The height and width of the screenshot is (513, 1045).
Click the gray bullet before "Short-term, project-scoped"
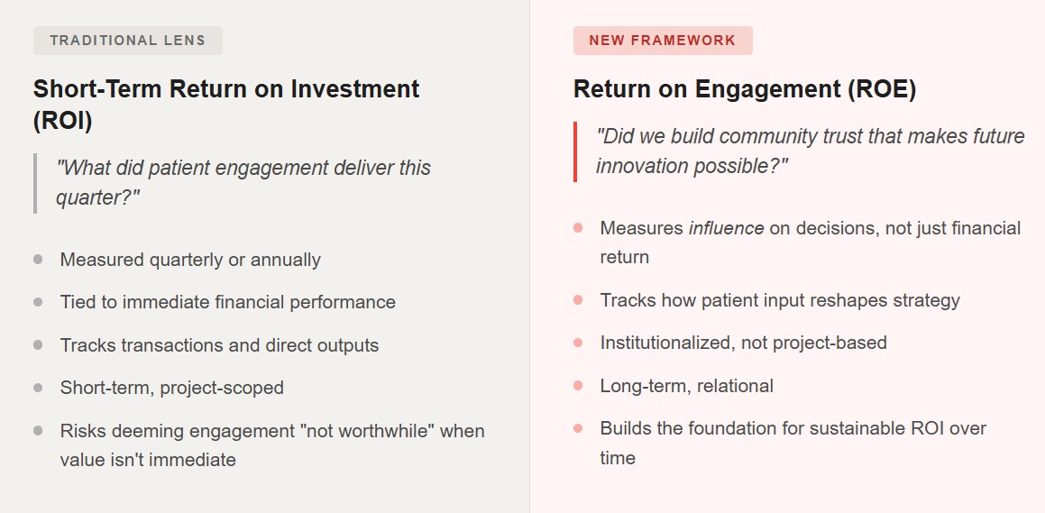pos(38,388)
